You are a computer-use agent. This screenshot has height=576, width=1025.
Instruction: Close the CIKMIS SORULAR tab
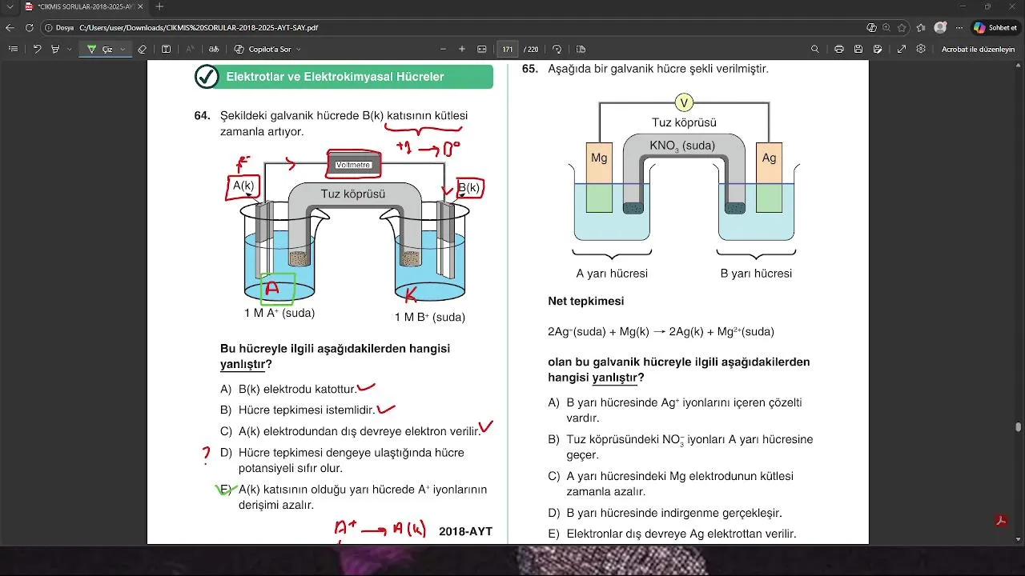point(142,6)
